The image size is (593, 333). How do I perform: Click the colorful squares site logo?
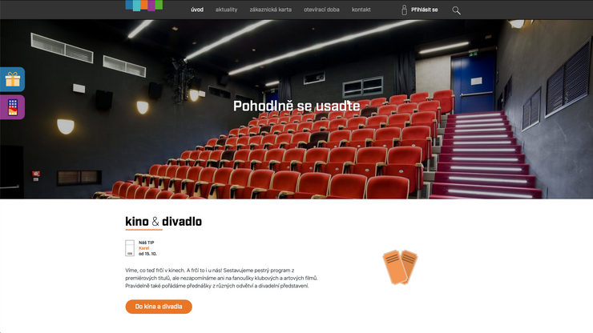144,6
